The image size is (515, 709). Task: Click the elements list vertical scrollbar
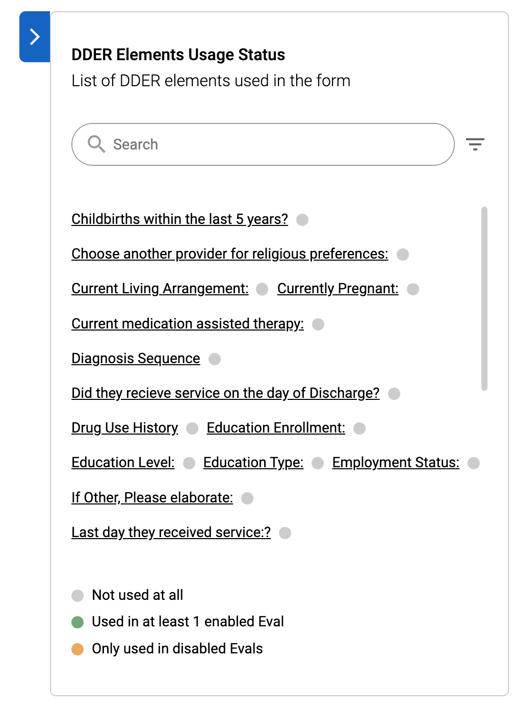point(484,298)
